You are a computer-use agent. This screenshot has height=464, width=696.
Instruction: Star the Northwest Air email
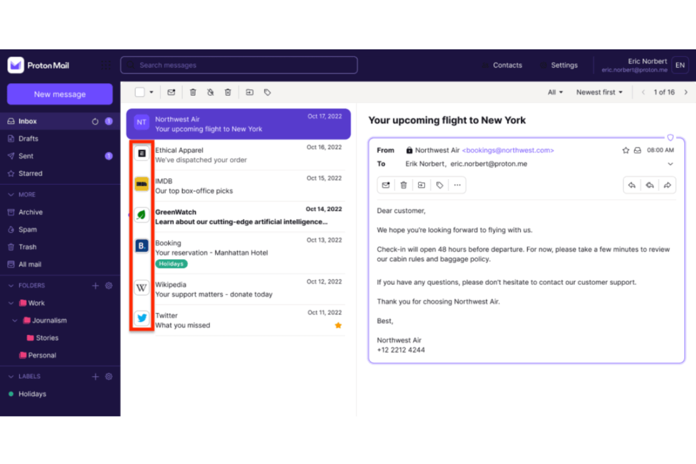coord(625,150)
